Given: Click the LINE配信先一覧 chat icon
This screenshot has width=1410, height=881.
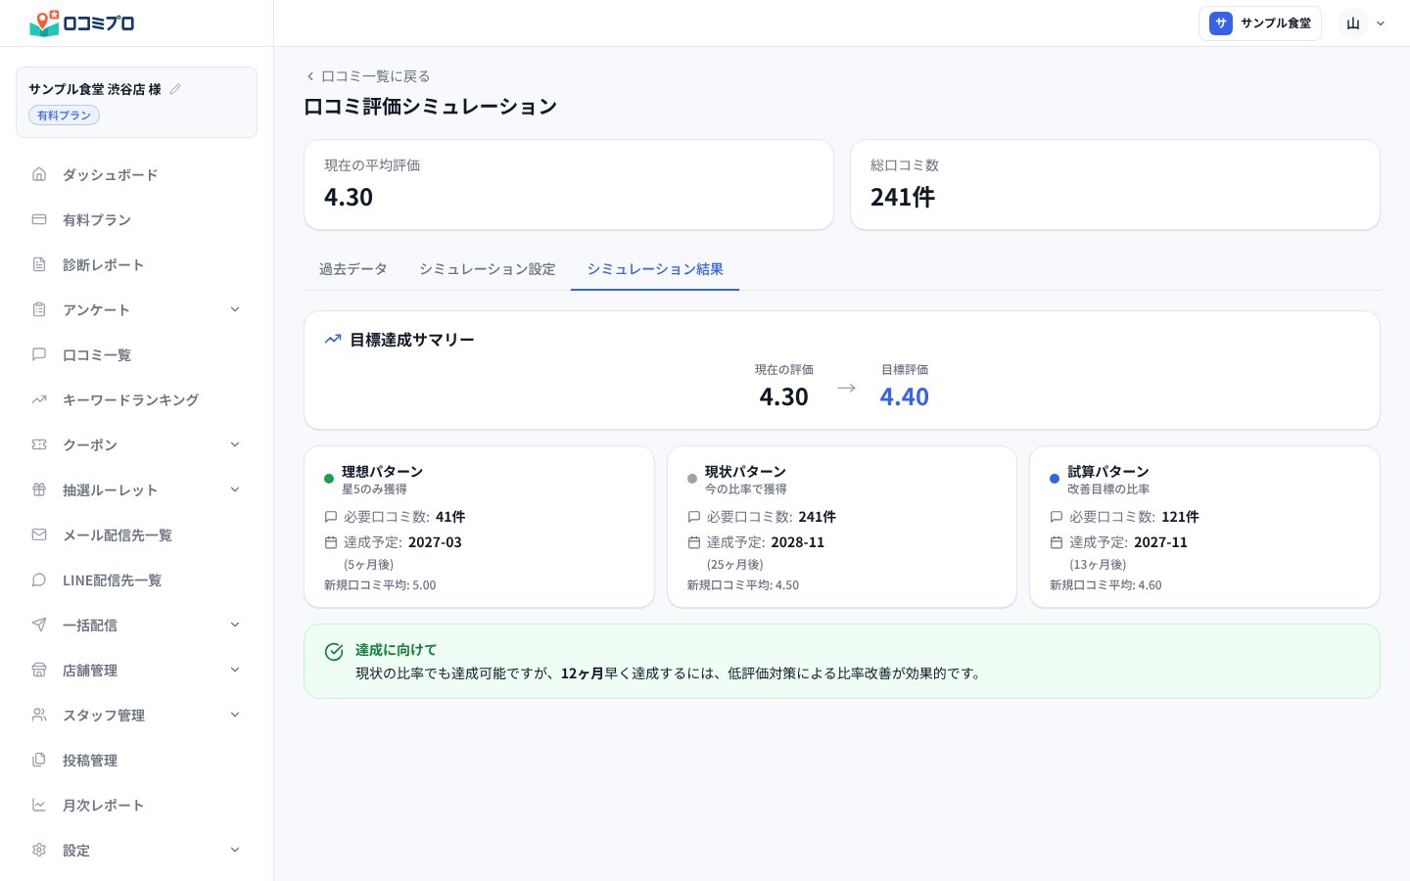Looking at the screenshot, I should coord(39,580).
